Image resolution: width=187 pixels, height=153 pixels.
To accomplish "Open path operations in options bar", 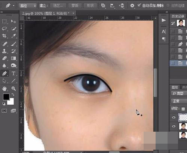I will 103,6.
